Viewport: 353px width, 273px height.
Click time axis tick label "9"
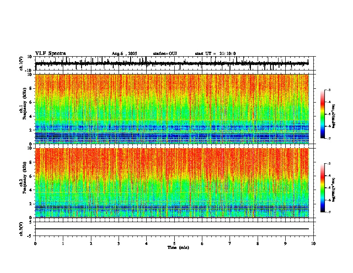click(x=285, y=244)
